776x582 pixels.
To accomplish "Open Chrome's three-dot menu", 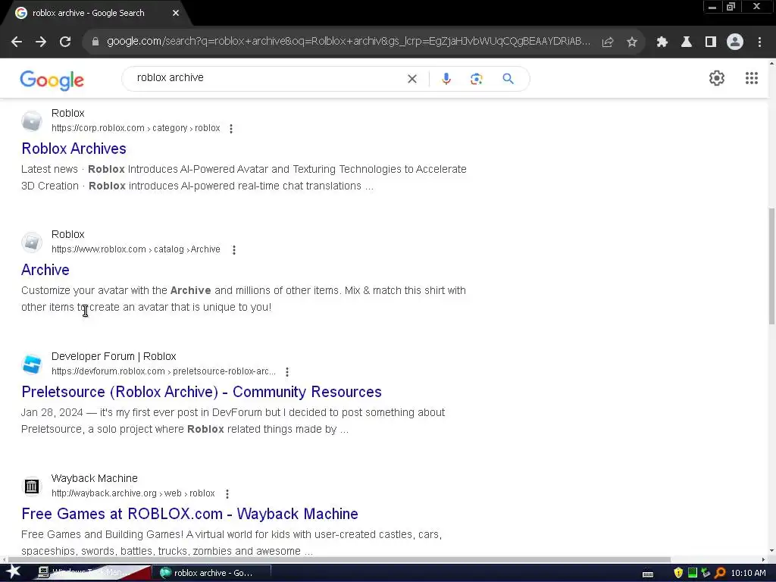I will 759,42.
